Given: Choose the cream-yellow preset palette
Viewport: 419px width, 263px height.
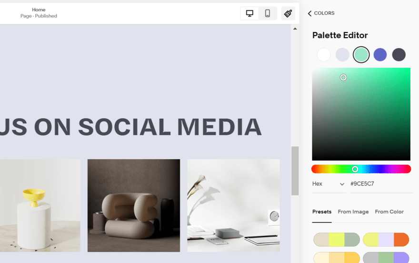Looking at the screenshot, I should click(x=337, y=258).
